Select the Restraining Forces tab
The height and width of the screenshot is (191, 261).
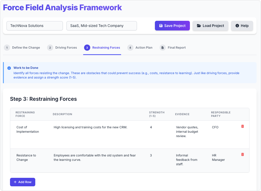(102, 48)
